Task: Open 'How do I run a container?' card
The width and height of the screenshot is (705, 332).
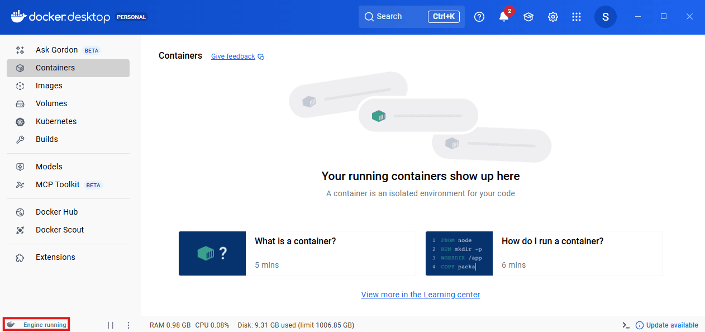Action: [x=544, y=253]
